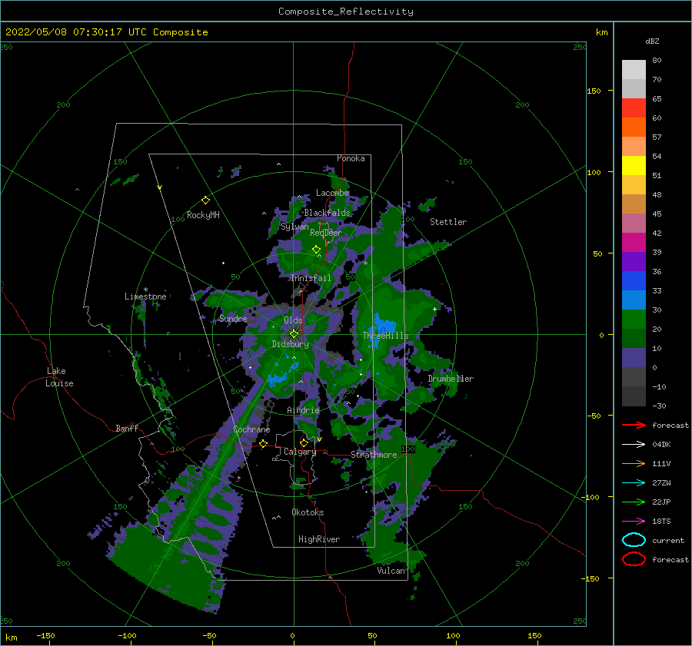The image size is (692, 646).
Task: Select purple 36-39 dBZ swatch
Action: coord(634,262)
